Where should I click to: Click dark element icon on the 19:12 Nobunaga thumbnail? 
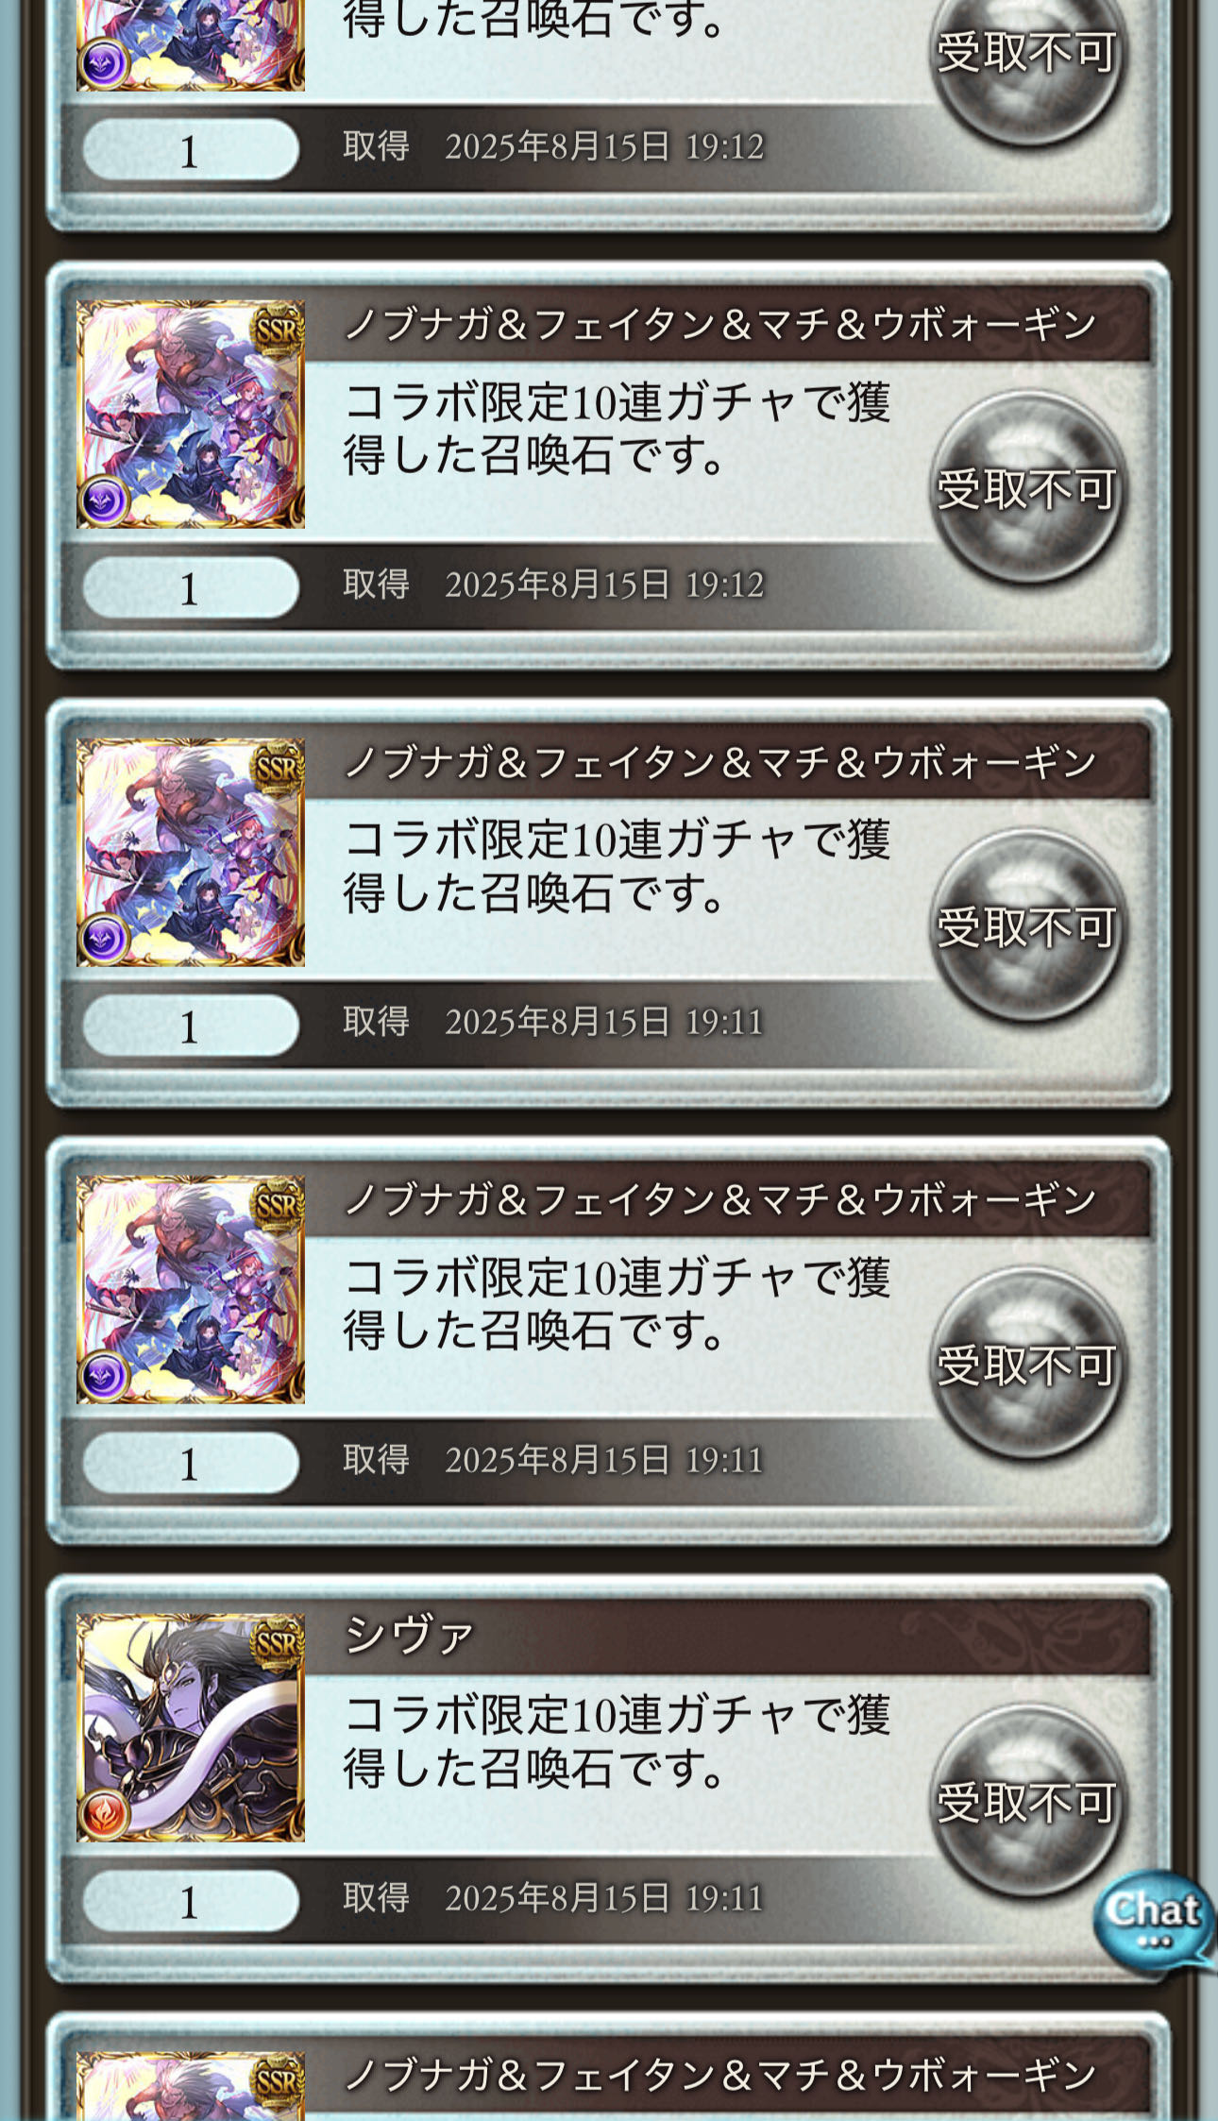[x=104, y=501]
